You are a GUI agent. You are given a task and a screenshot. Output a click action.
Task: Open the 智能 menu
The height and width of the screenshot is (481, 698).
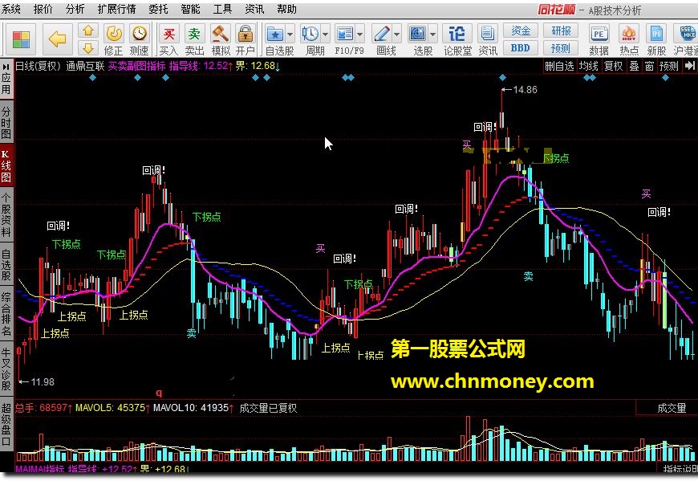(x=190, y=9)
